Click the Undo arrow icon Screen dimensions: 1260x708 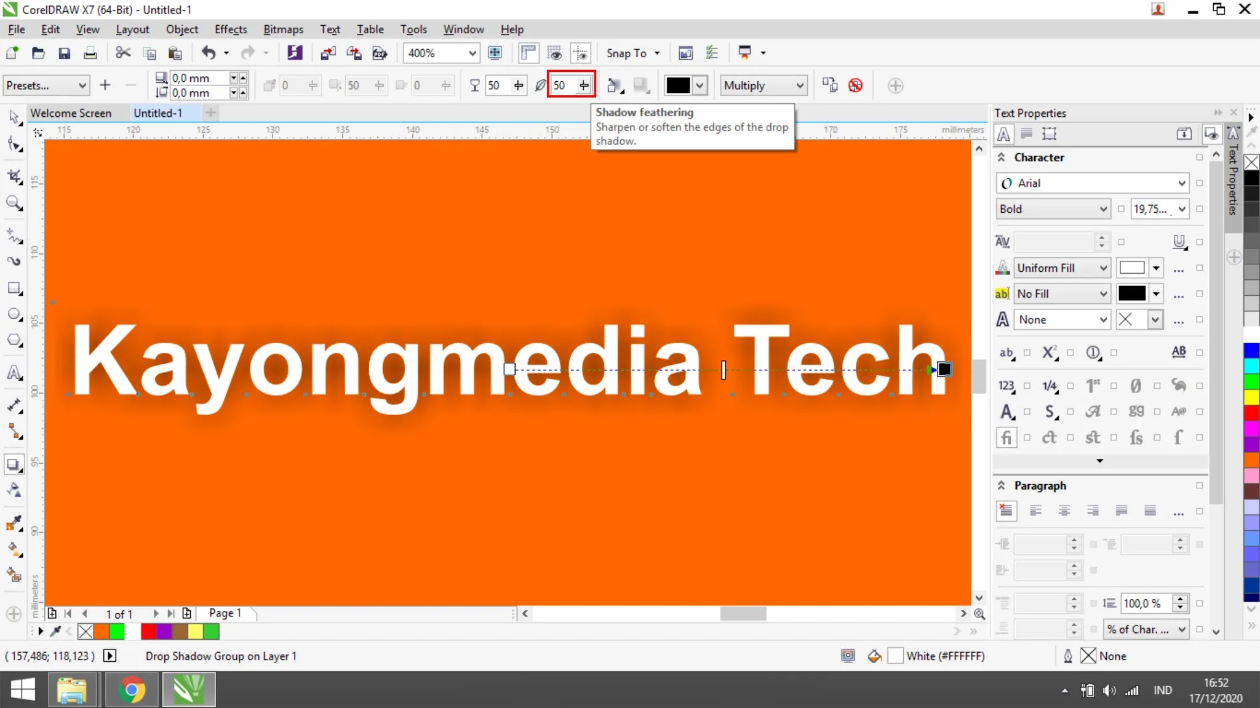pos(209,53)
